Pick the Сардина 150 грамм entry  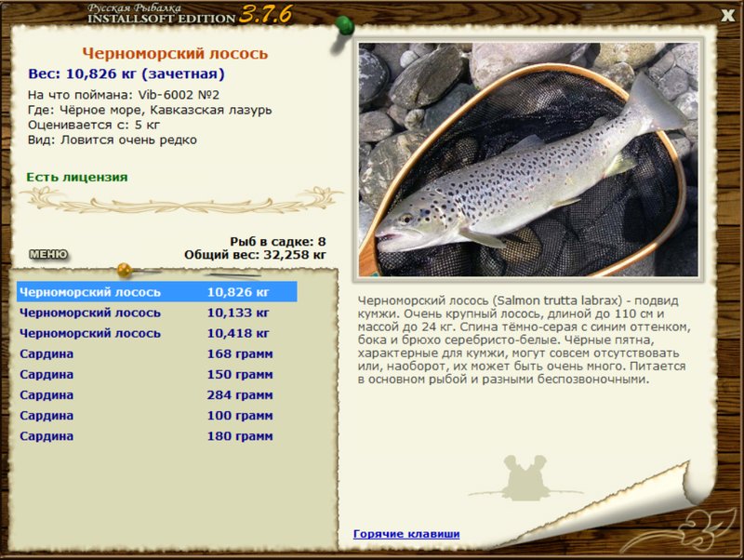pyautogui.click(x=157, y=375)
